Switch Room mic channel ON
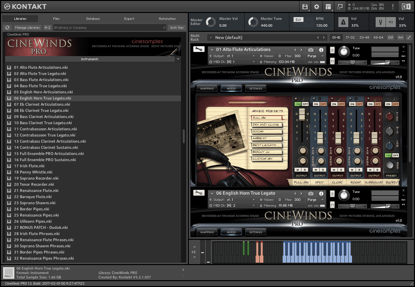This screenshot has width=415, height=287. pos(352,104)
